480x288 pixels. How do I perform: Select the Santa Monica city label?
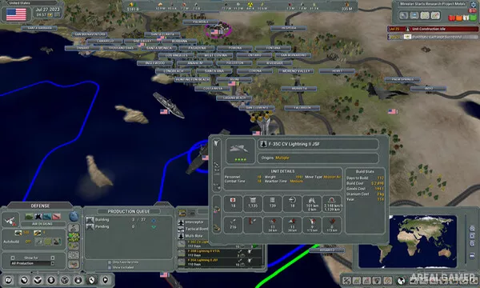click(x=159, y=48)
